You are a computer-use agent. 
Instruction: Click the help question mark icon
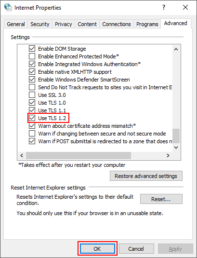(164, 7)
